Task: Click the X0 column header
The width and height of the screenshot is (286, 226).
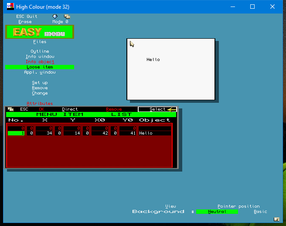Action: point(100,120)
